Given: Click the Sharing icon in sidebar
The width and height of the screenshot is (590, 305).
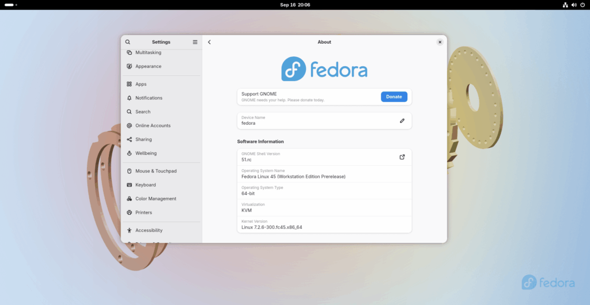Looking at the screenshot, I should (x=130, y=139).
